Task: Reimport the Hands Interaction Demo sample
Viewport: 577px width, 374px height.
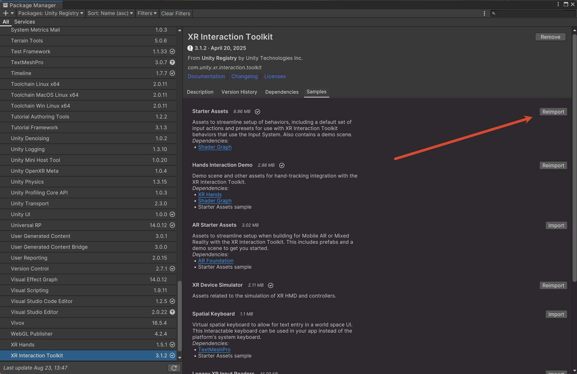Action: click(553, 165)
